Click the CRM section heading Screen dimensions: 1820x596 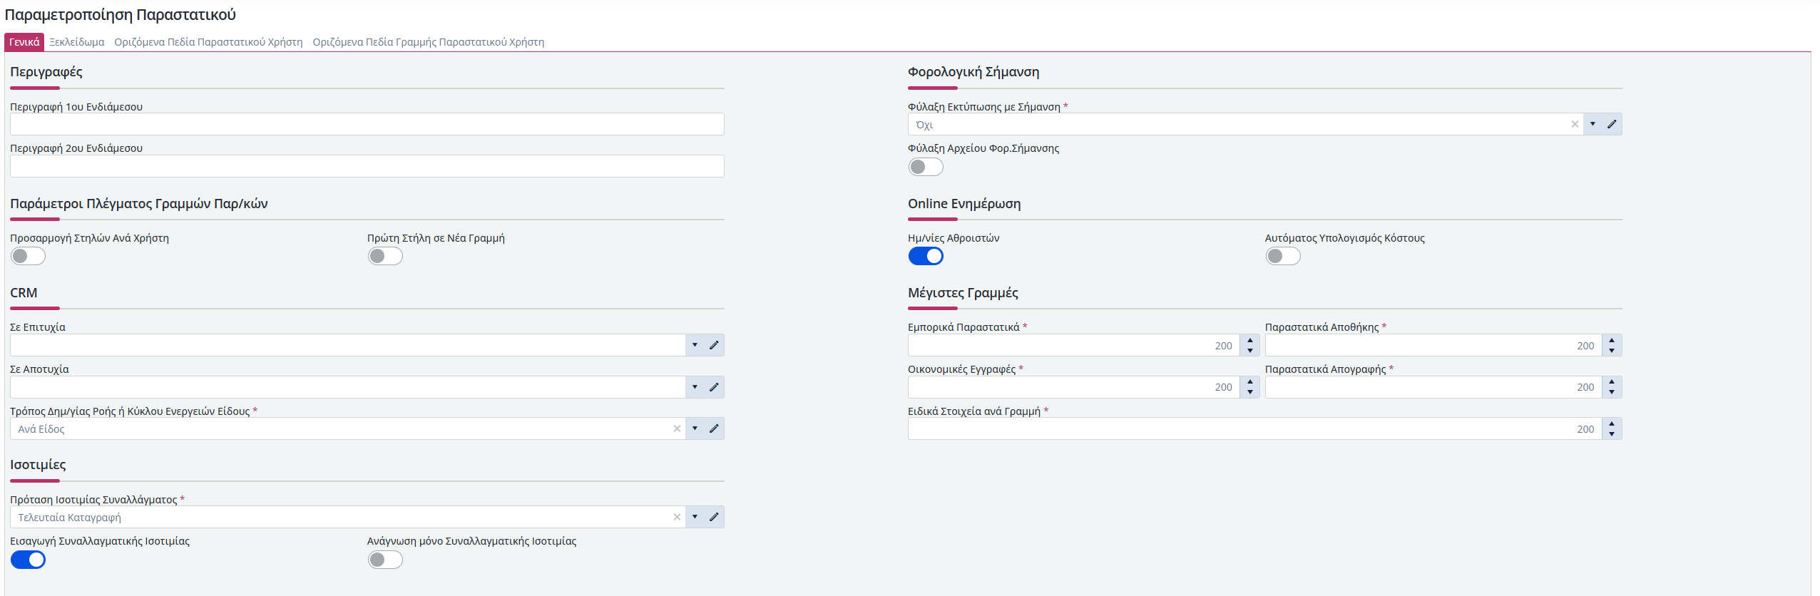(24, 293)
